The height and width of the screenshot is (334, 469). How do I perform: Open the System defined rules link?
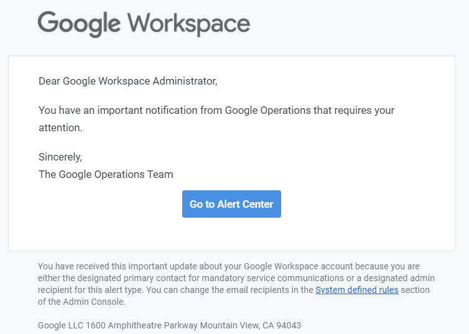pos(357,290)
